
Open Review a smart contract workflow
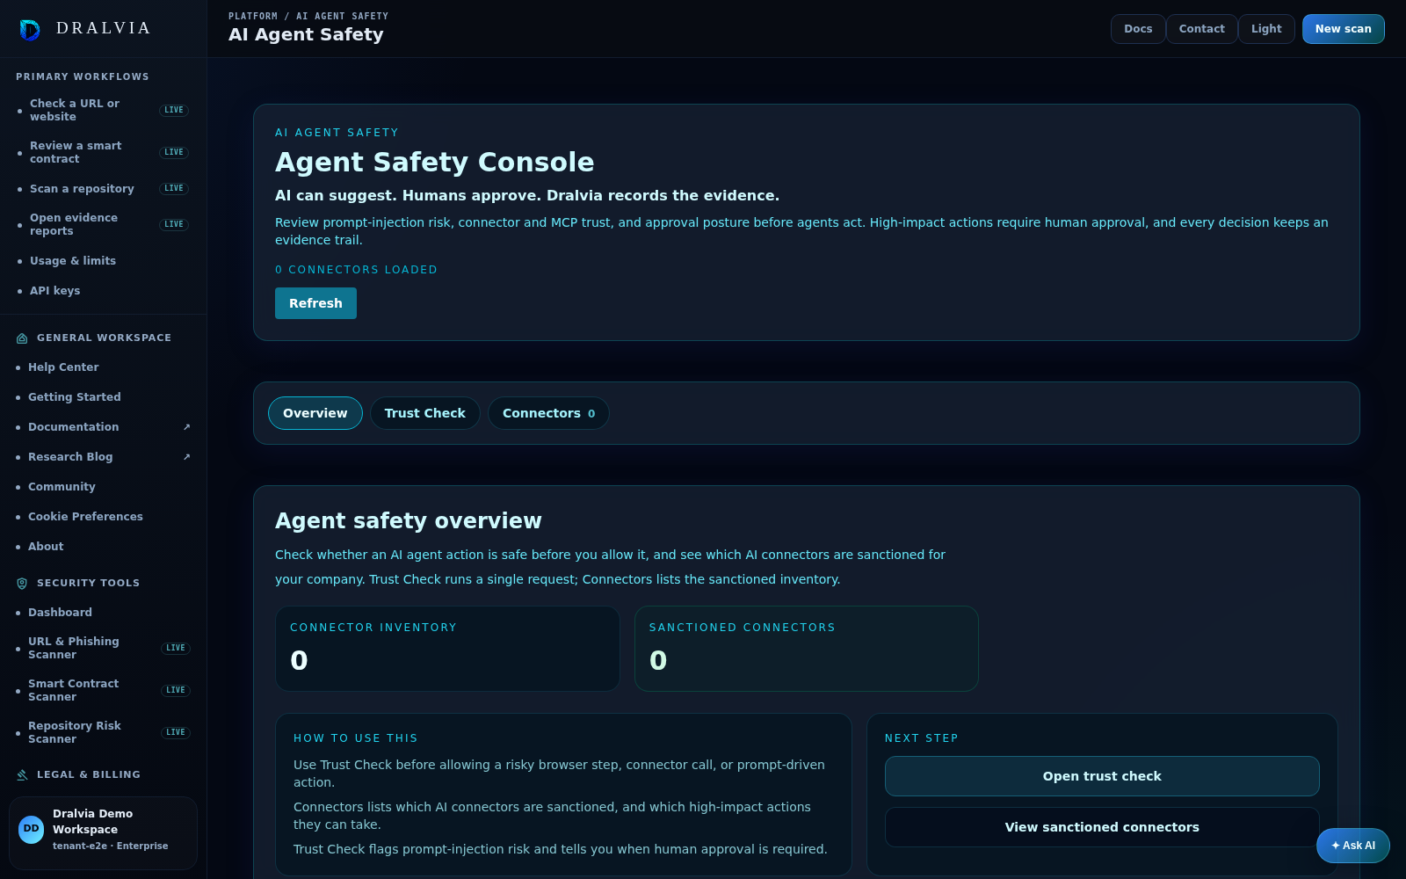(104, 152)
